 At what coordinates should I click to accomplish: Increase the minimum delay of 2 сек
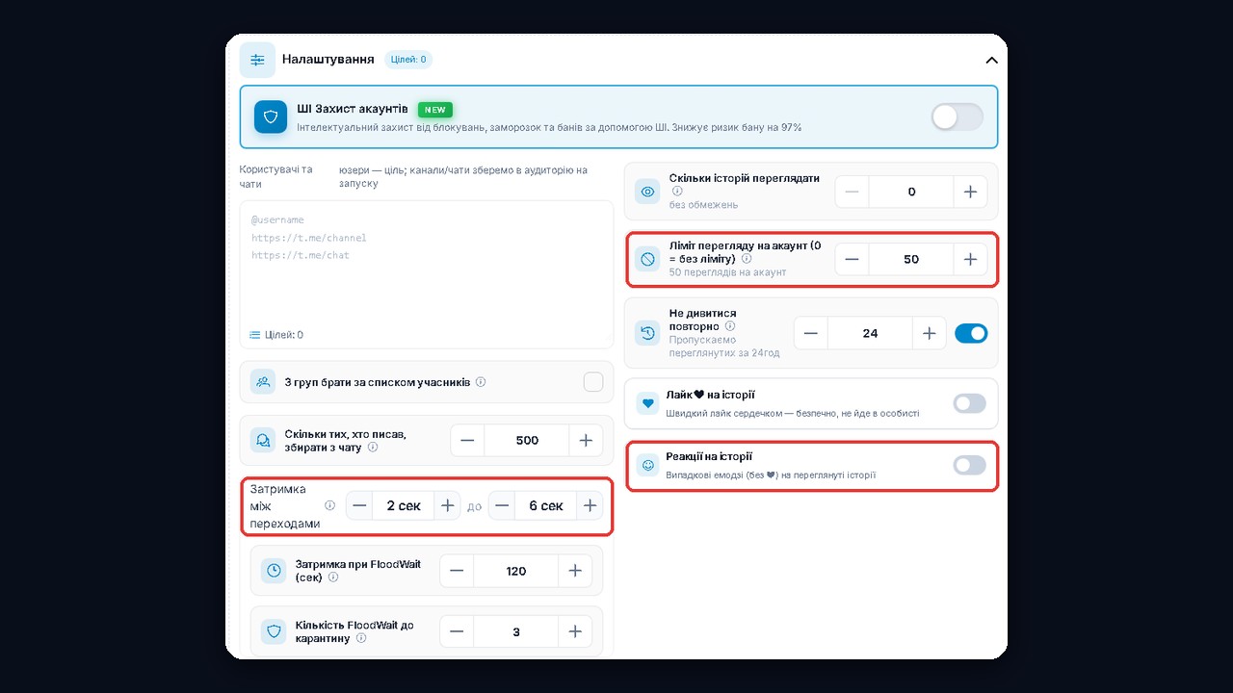447,505
